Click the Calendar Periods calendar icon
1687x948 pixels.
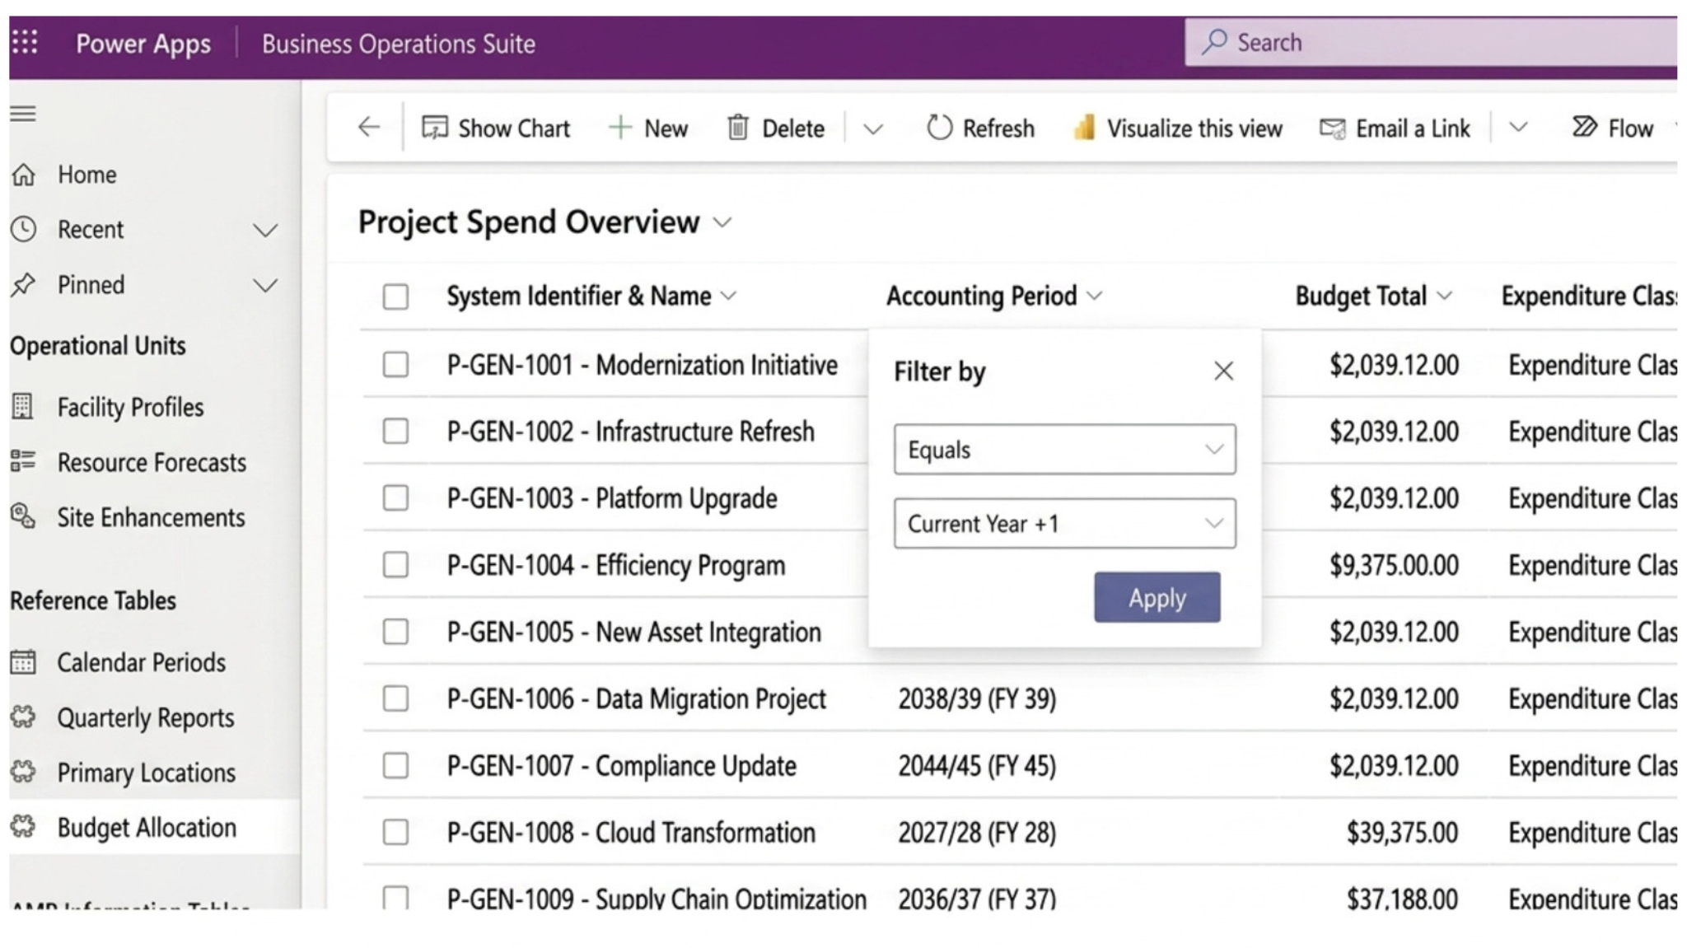(x=23, y=661)
